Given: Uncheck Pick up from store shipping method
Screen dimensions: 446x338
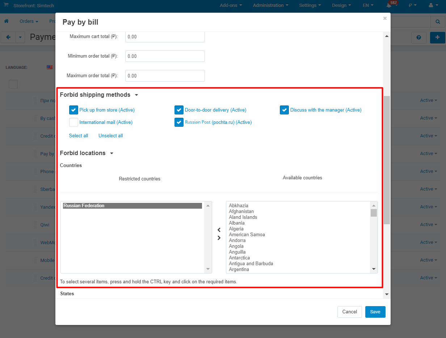Looking at the screenshot, I should [73, 110].
